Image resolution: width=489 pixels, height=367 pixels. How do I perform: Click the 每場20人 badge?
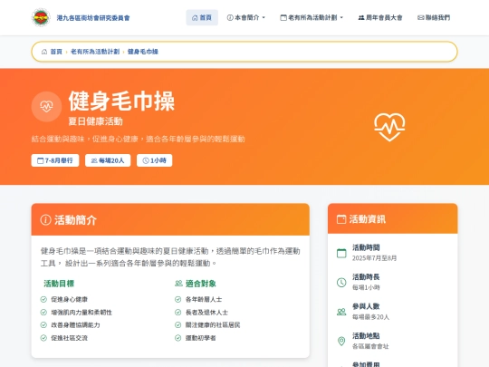108,160
